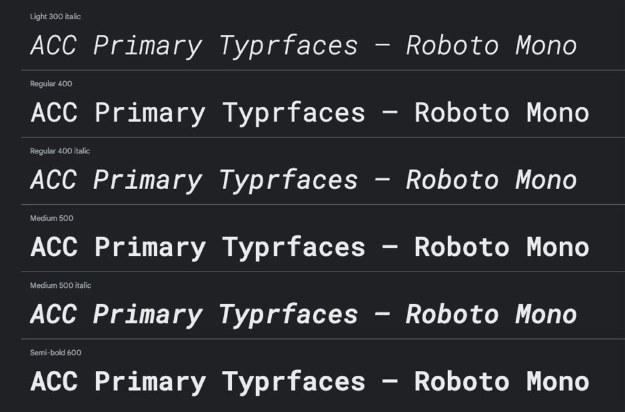625x412 pixels.
Task: Click the Medium 500 italic style label
Action: click(61, 285)
